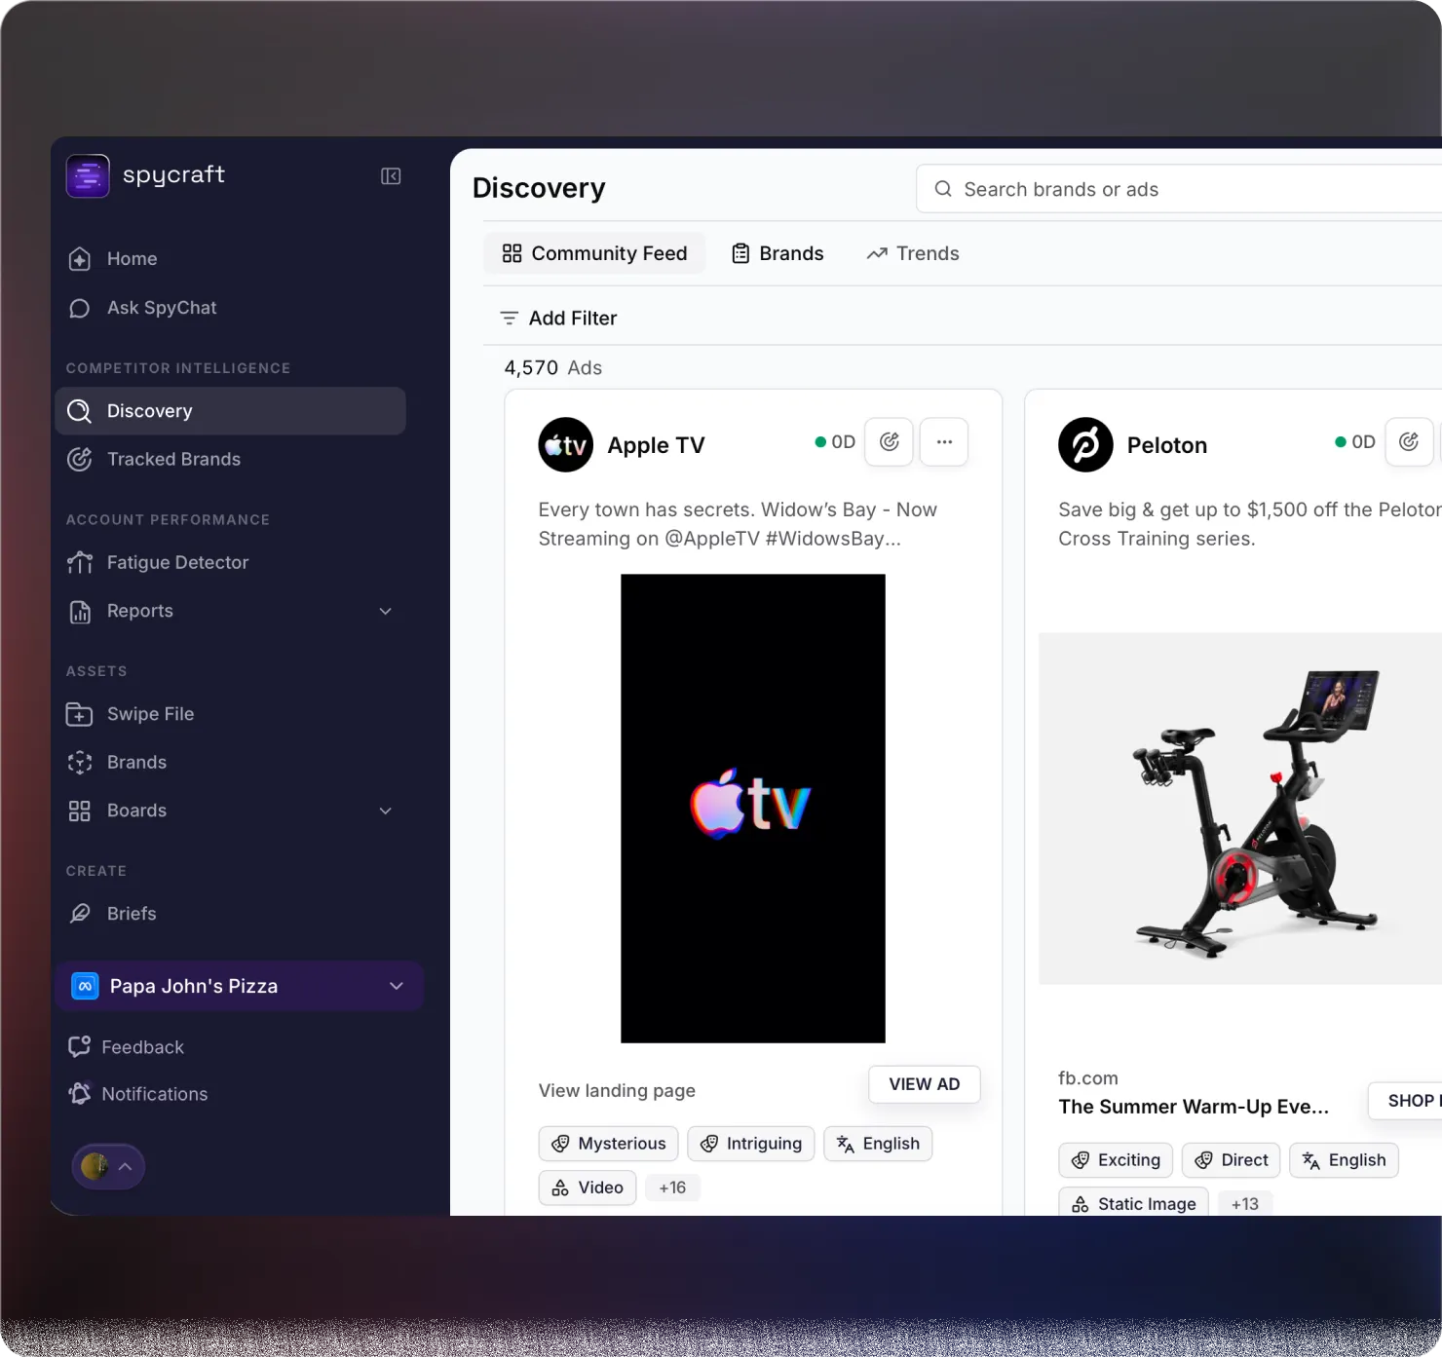The image size is (1442, 1358).
Task: Click the 4,570 Ads count
Action: (553, 368)
